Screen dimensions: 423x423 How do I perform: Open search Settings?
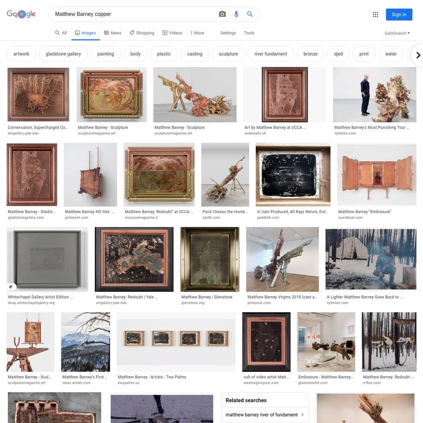click(228, 33)
